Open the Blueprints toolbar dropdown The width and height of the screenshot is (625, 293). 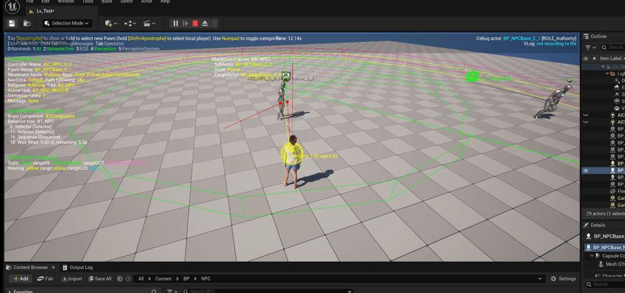(130, 23)
